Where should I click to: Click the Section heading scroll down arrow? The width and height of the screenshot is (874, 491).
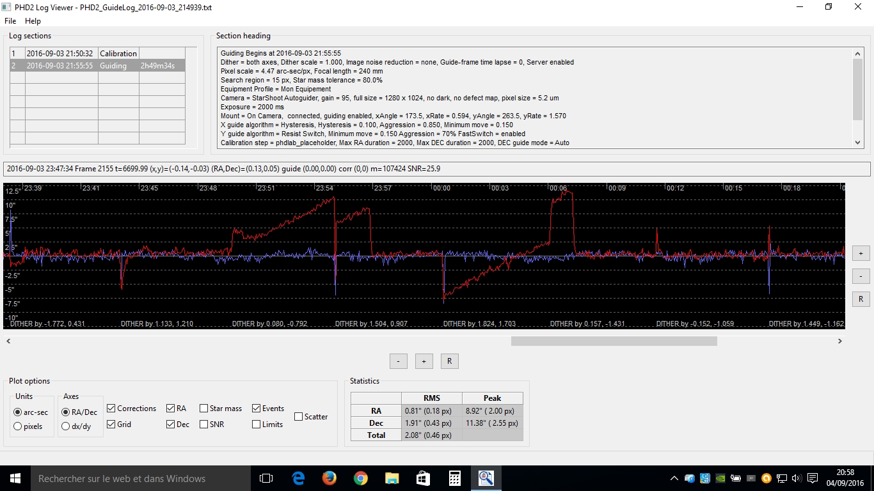pos(858,143)
